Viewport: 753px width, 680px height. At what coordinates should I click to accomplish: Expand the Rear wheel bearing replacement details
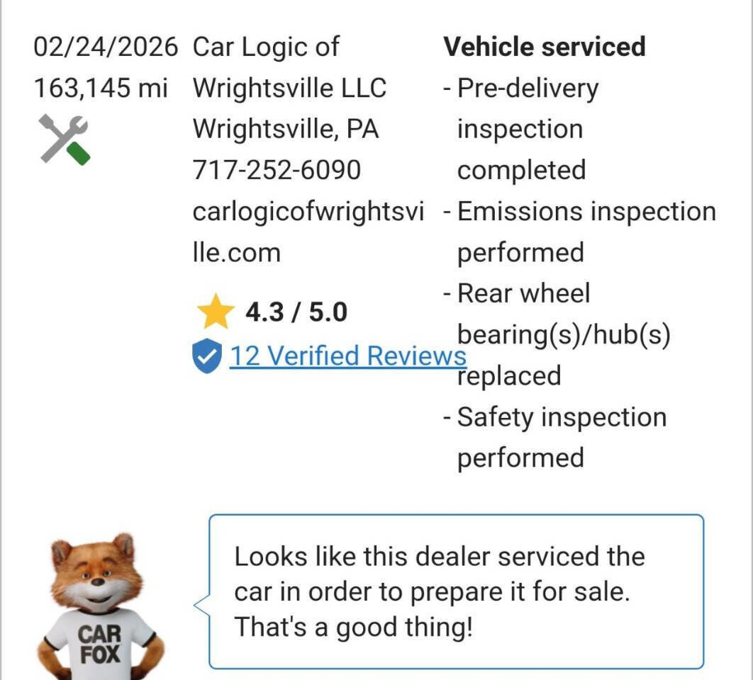(560, 334)
